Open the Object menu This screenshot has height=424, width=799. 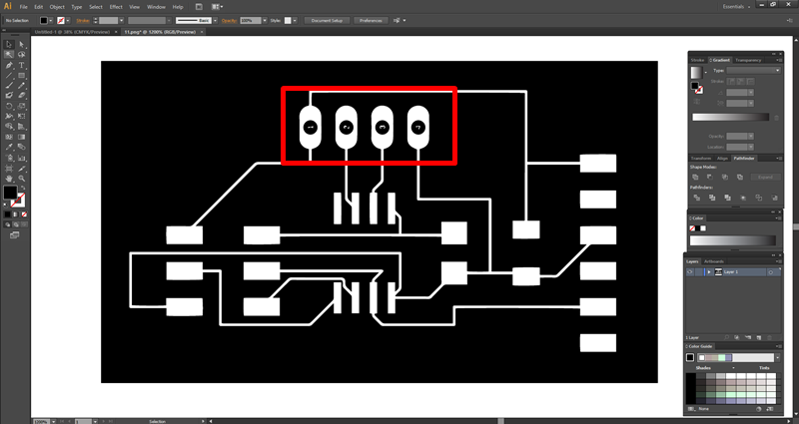[57, 7]
